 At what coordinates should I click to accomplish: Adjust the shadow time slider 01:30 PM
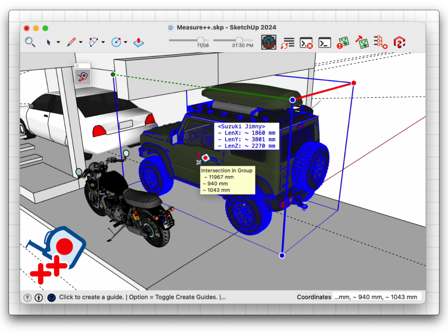point(239,40)
